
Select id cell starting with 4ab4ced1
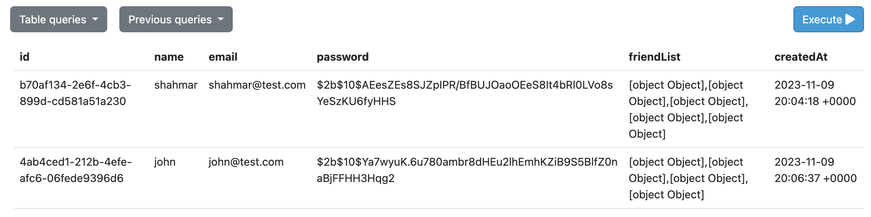(x=76, y=170)
